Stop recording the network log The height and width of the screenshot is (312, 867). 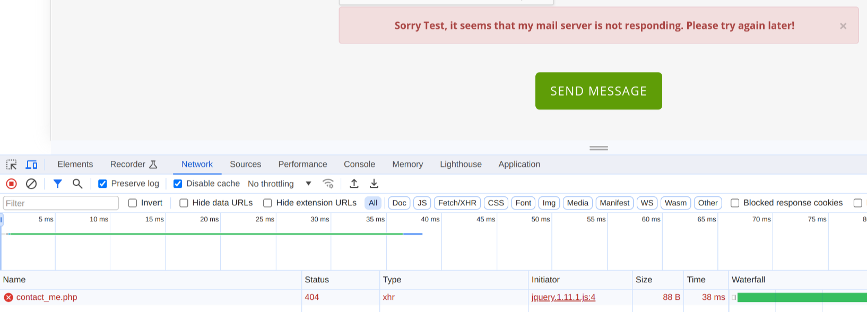[x=11, y=184]
